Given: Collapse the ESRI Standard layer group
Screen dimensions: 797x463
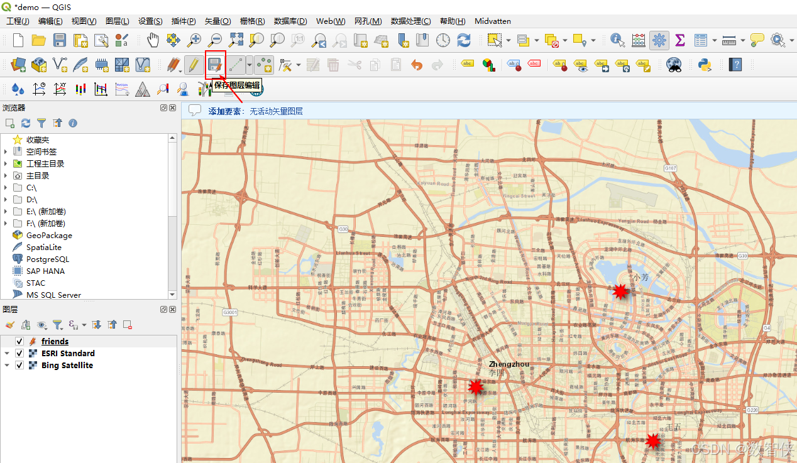Looking at the screenshot, I should [x=7, y=353].
